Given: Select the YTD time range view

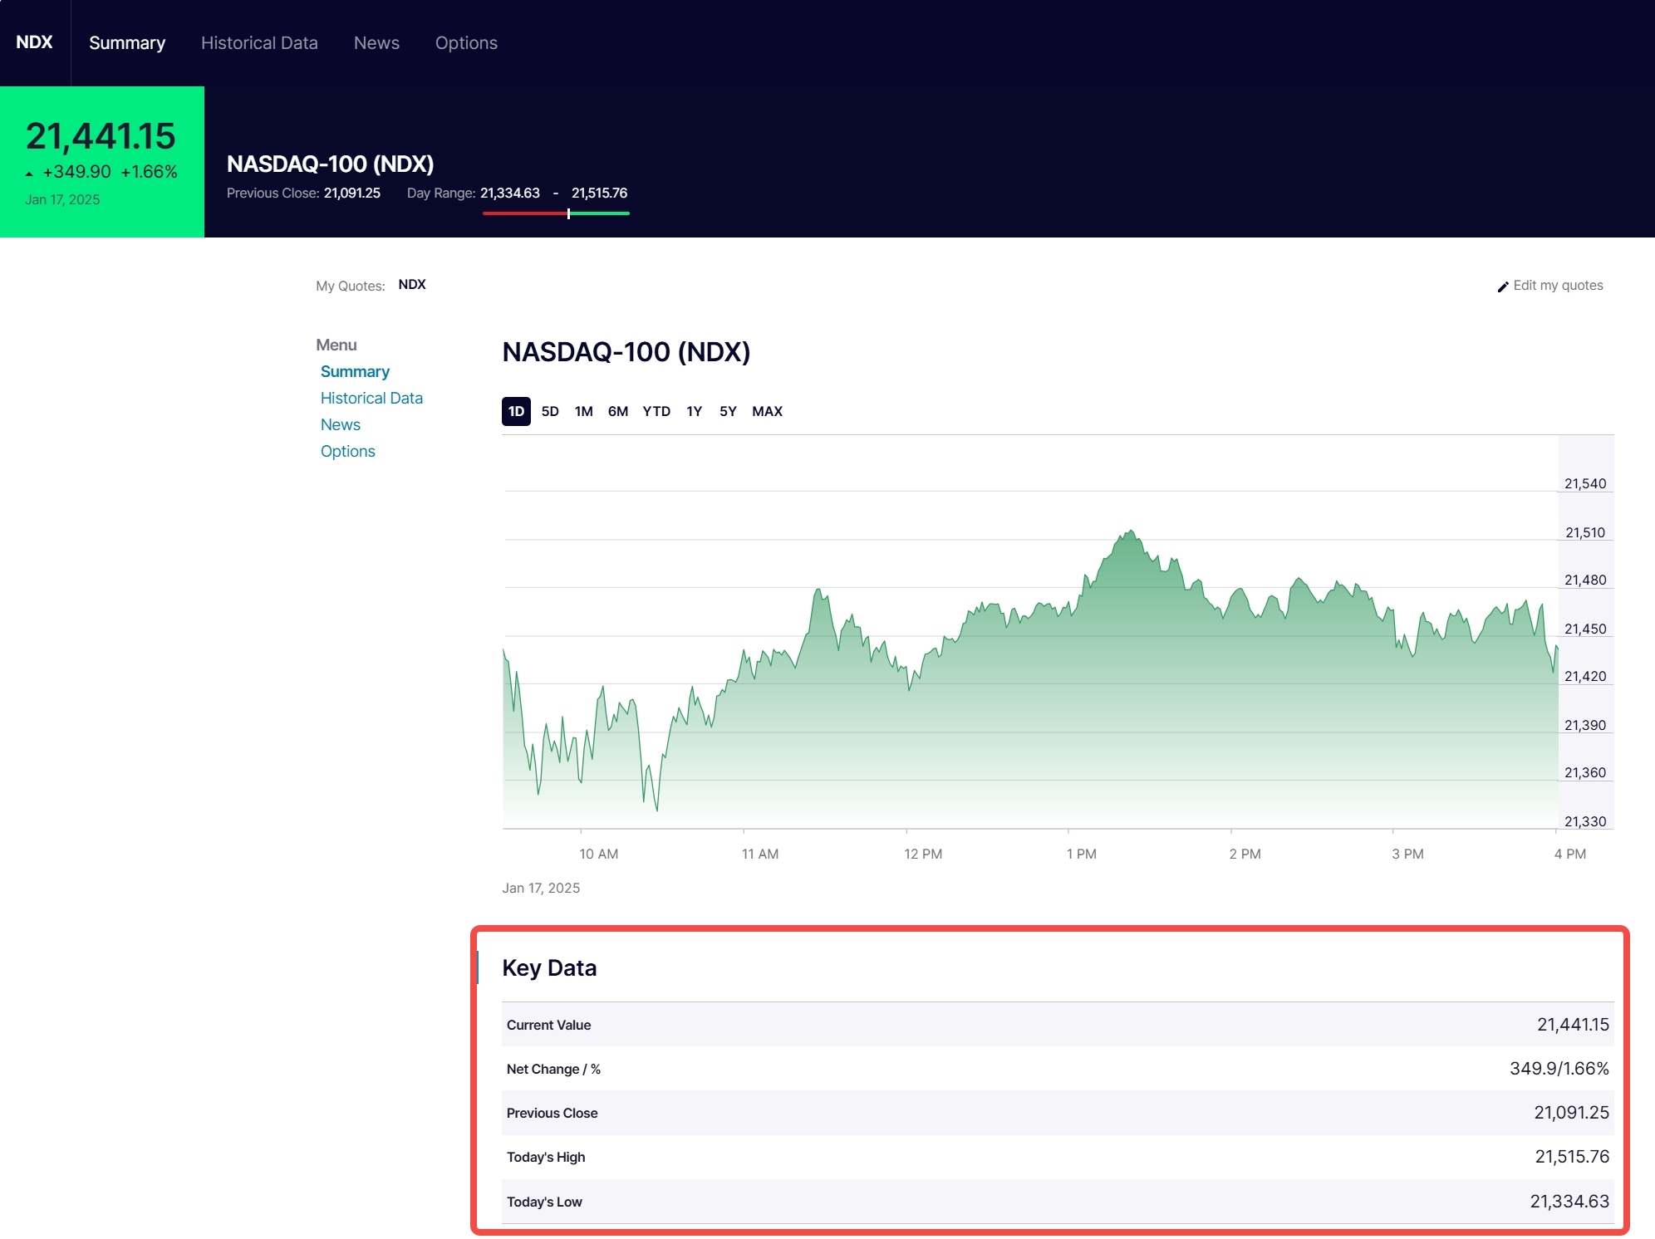Looking at the screenshot, I should coord(654,411).
